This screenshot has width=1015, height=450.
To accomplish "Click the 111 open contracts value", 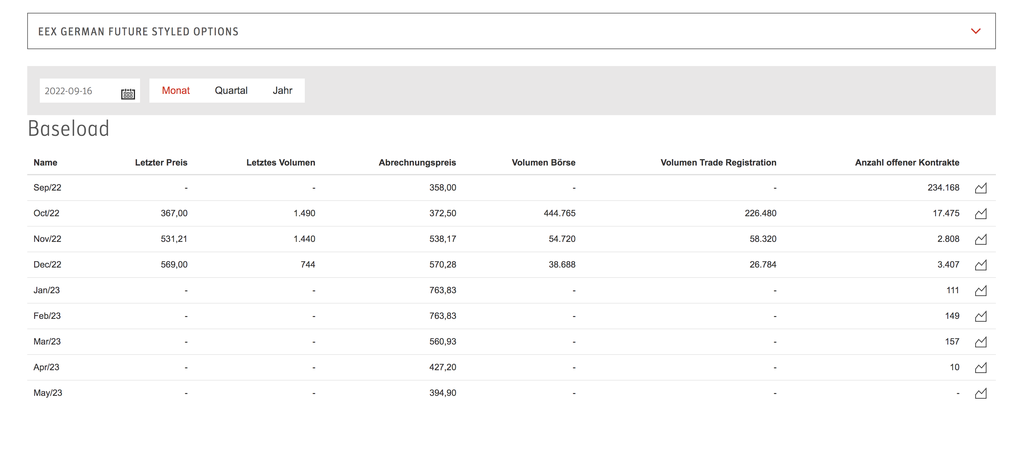I will 953,290.
